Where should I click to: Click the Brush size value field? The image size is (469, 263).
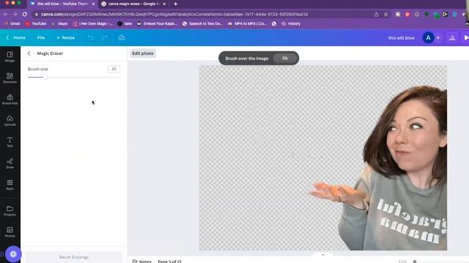point(114,69)
